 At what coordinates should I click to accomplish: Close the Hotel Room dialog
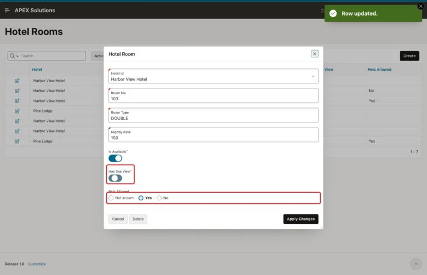315,54
